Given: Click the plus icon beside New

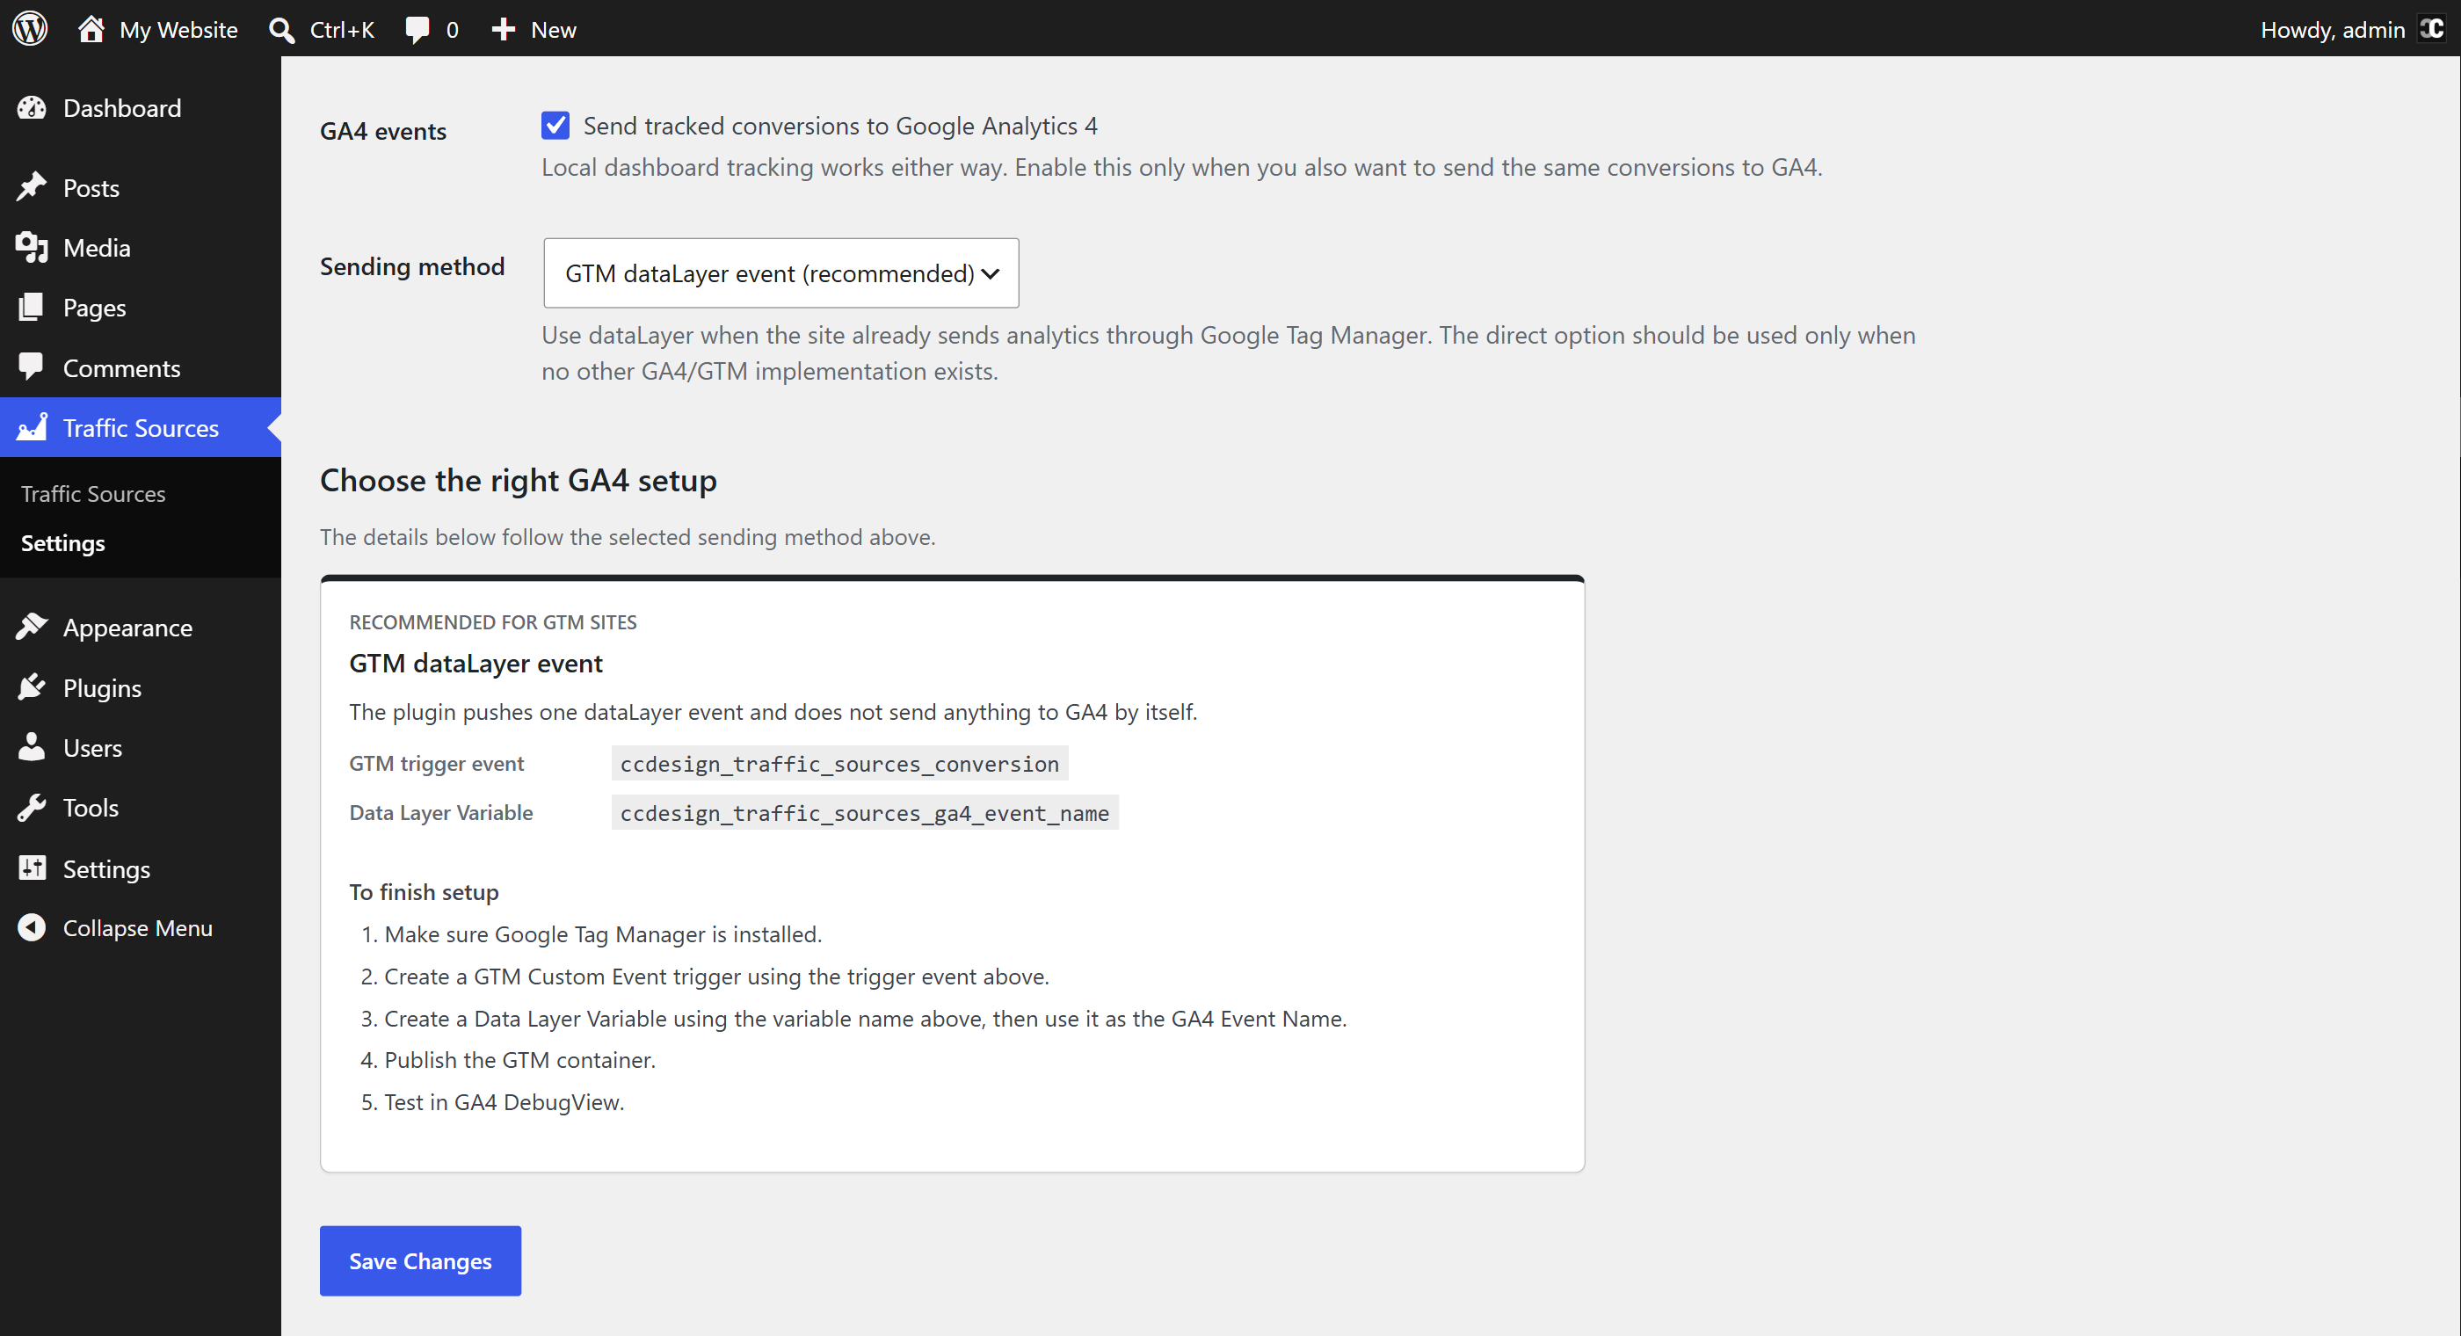Looking at the screenshot, I should (x=504, y=30).
